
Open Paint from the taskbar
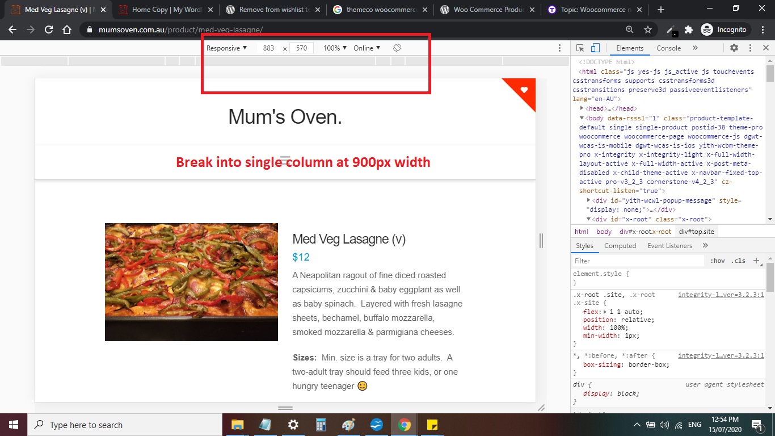(348, 425)
